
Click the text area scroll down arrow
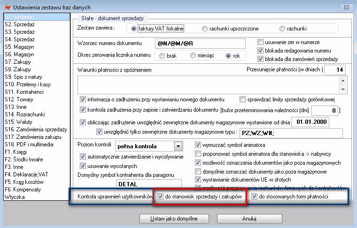click(x=343, y=90)
